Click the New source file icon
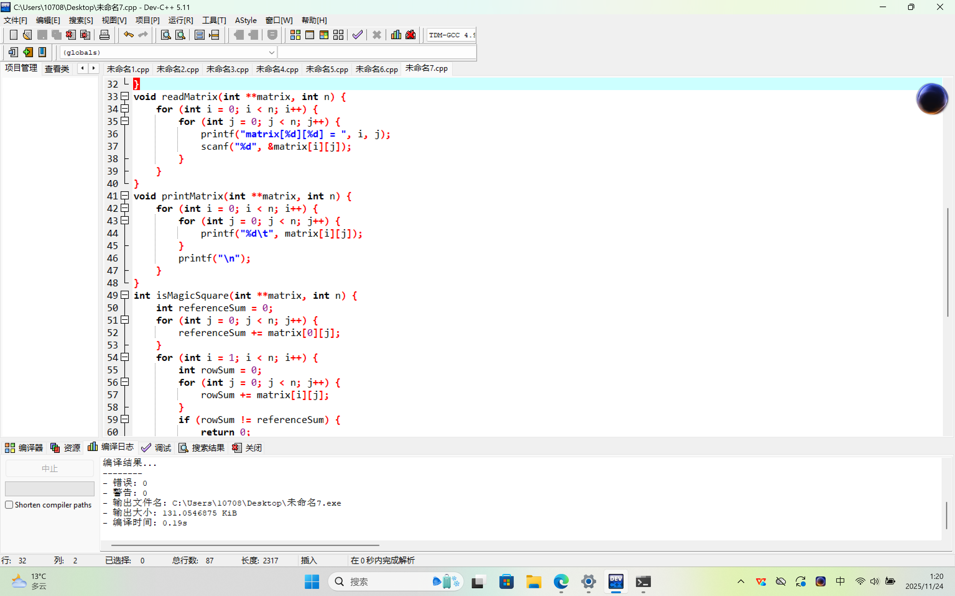The height and width of the screenshot is (596, 955). point(13,35)
